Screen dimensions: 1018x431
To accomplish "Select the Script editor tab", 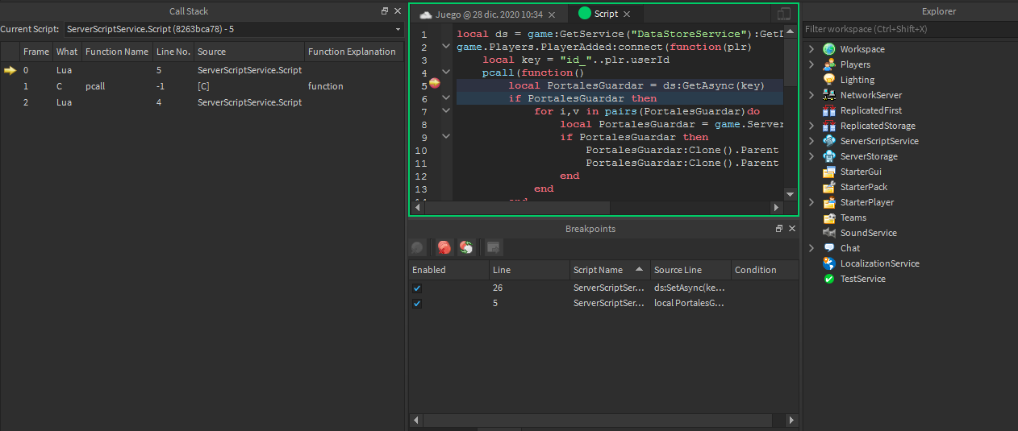I will point(605,15).
